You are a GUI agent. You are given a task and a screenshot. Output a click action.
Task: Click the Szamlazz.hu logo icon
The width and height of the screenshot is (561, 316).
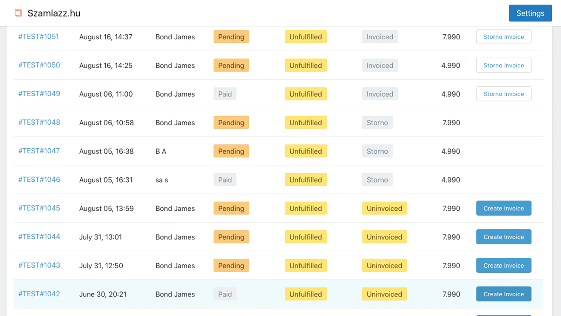click(18, 13)
